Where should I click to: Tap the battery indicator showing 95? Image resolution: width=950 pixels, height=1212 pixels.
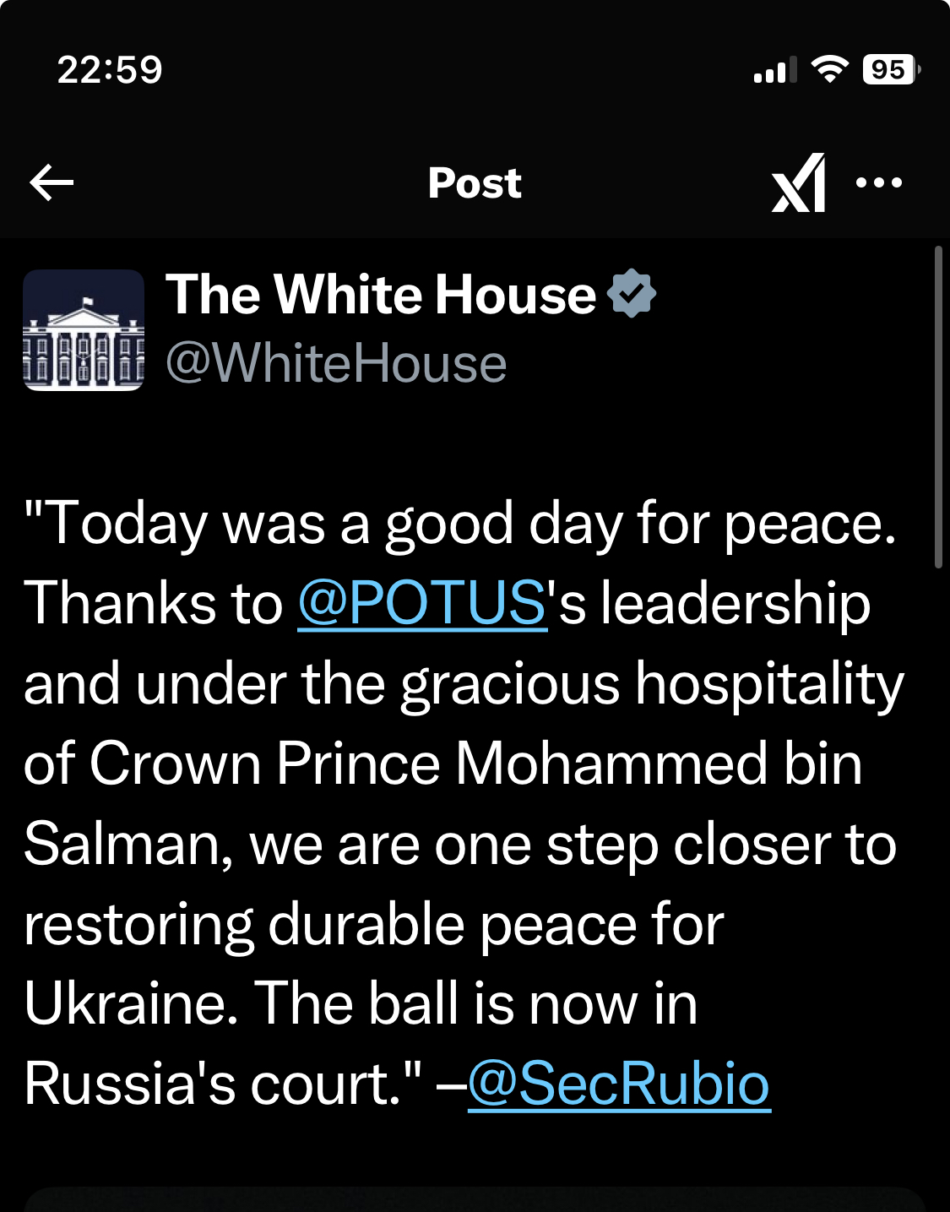pyautogui.click(x=889, y=69)
